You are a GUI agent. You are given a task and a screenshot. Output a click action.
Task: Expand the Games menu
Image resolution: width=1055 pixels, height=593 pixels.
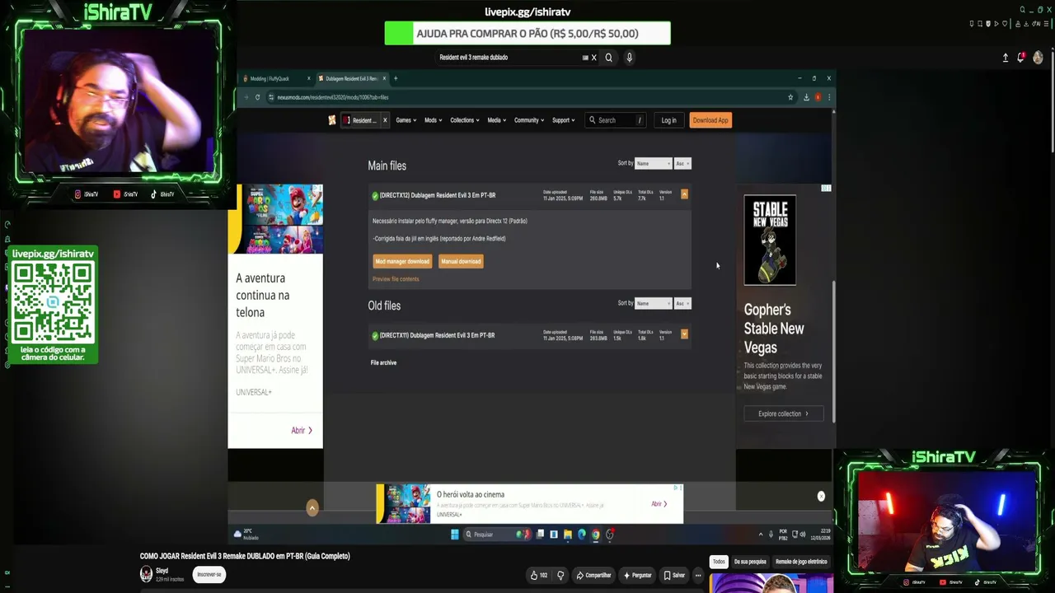tap(406, 120)
